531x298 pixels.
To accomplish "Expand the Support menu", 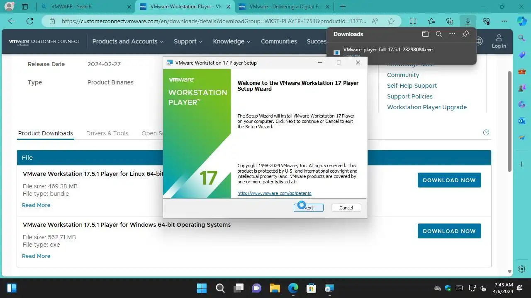I will point(188,41).
